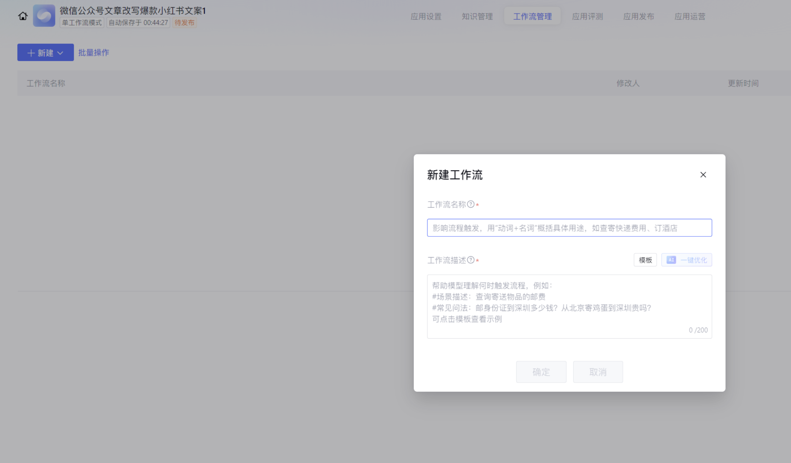Viewport: 791px width, 463px height.
Task: Click into the 工作流描述 text area
Action: coord(569,306)
